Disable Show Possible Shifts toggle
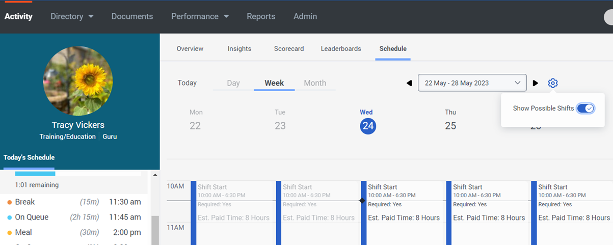 585,108
